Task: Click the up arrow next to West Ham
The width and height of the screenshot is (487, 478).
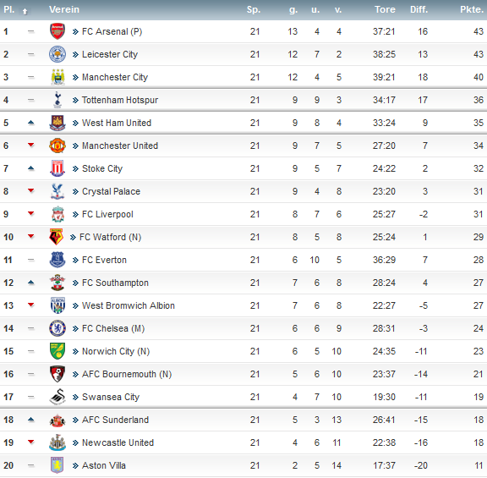Action: [x=30, y=123]
